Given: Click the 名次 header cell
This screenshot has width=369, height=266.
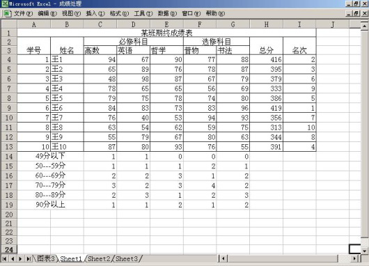Looking at the screenshot, I should coord(299,46).
